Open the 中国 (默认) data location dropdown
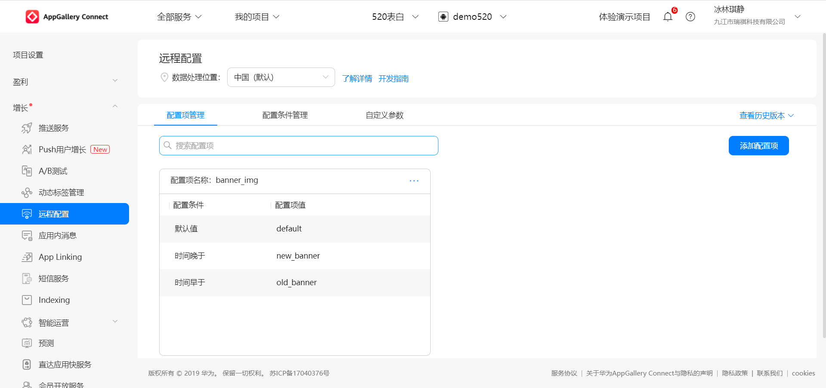The width and height of the screenshot is (826, 388). [x=281, y=77]
